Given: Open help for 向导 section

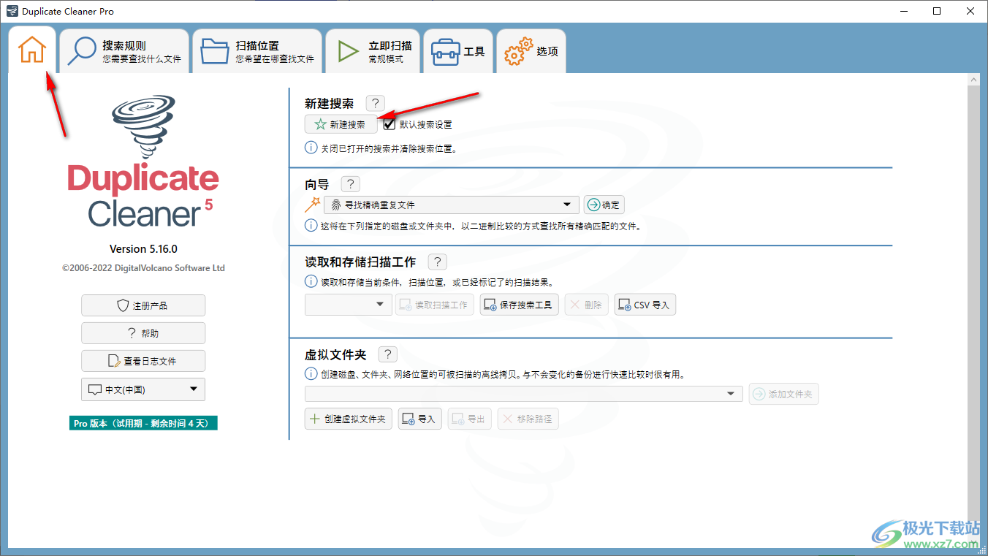Looking at the screenshot, I should [x=350, y=183].
